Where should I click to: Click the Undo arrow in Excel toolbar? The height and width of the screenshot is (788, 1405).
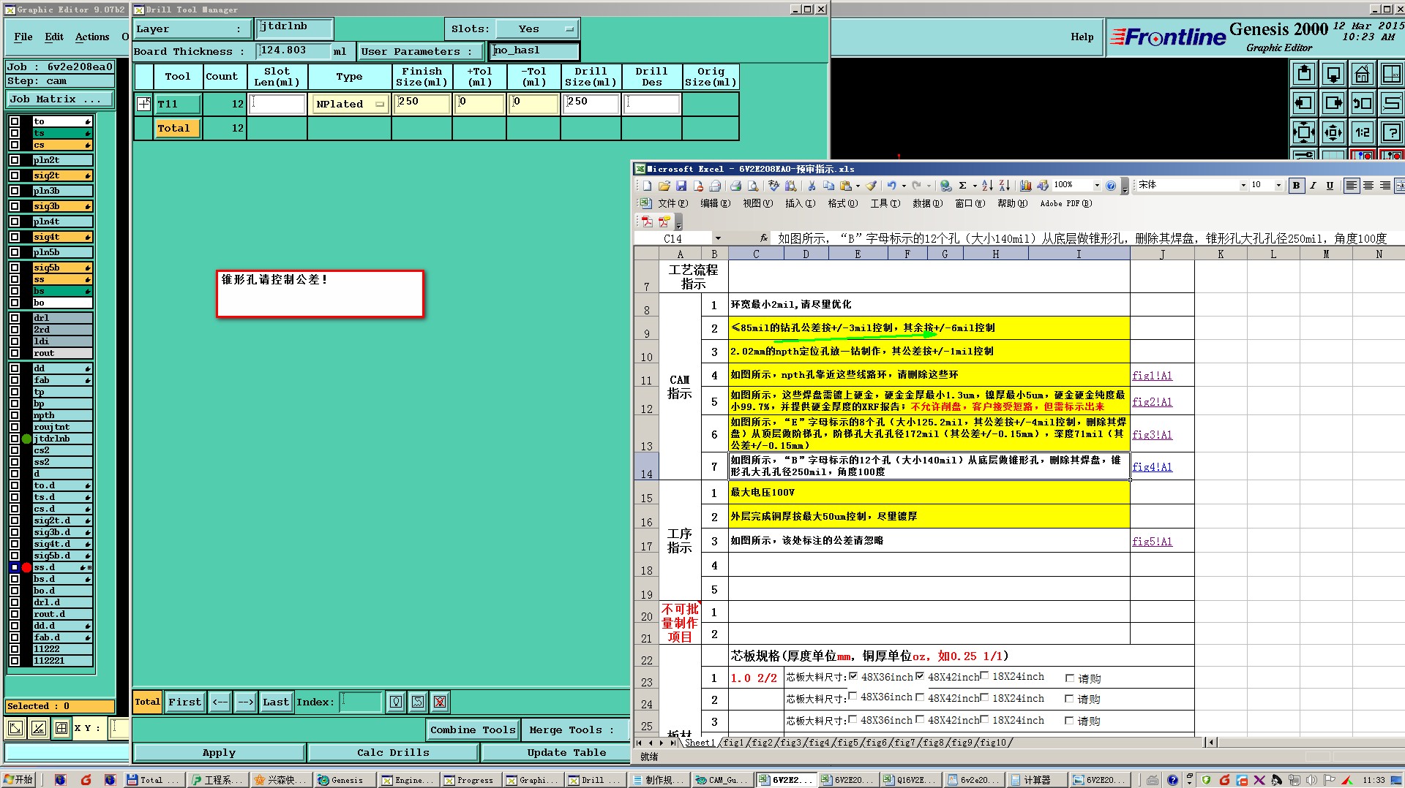click(891, 186)
